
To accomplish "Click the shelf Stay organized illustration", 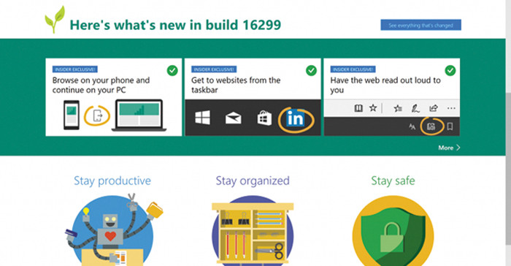I will coord(253,231).
